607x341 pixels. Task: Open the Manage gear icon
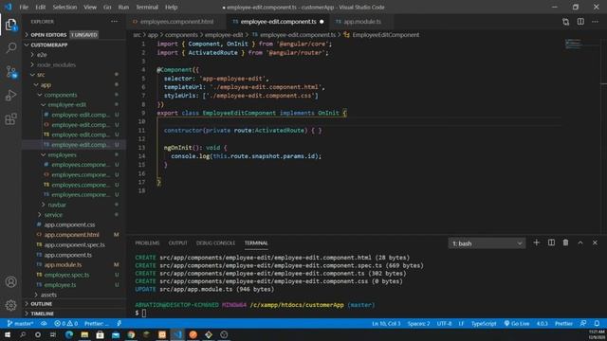pos(10,305)
